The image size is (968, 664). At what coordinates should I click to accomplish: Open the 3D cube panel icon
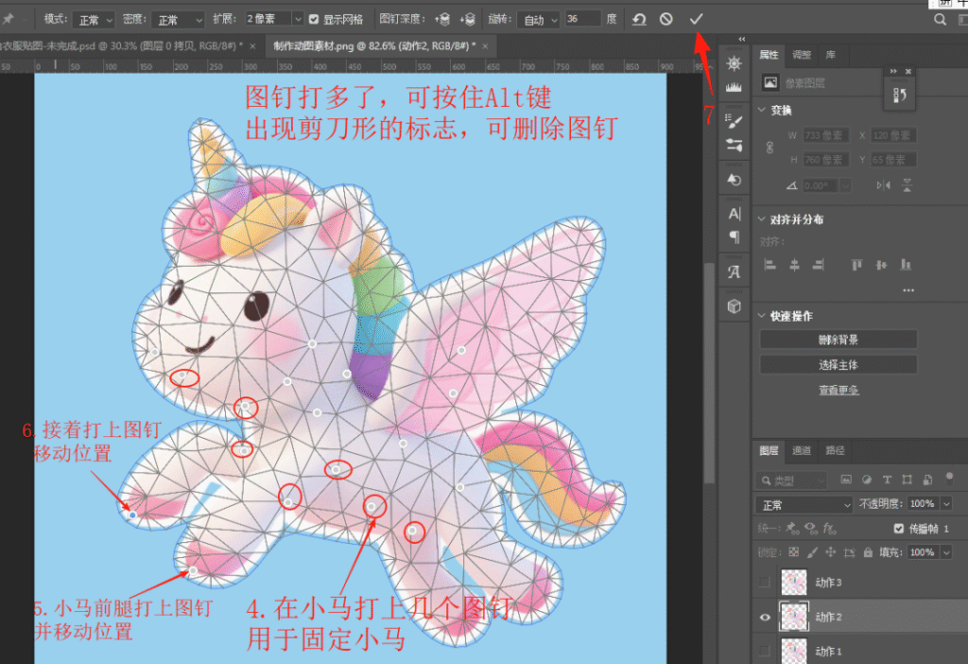(734, 306)
